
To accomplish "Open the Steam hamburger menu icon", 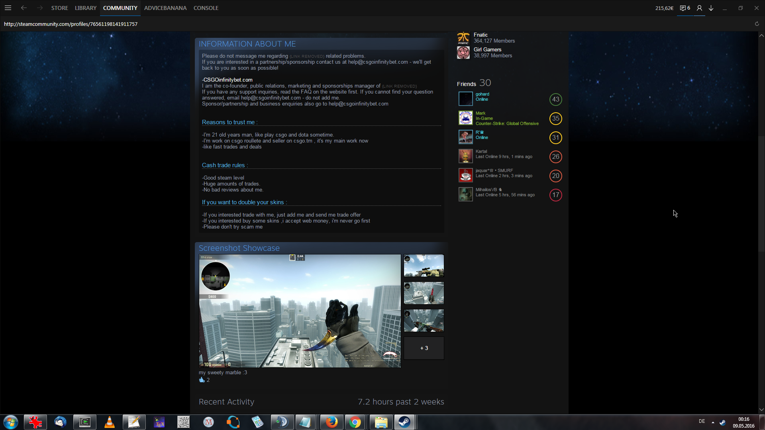I will click(8, 8).
